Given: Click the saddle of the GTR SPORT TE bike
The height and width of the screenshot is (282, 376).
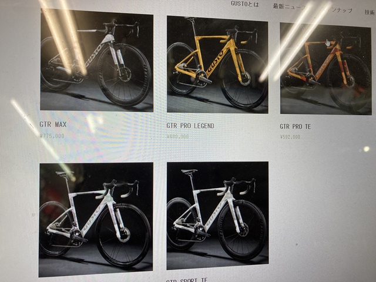Looking at the screenshot, I should coord(189,171).
